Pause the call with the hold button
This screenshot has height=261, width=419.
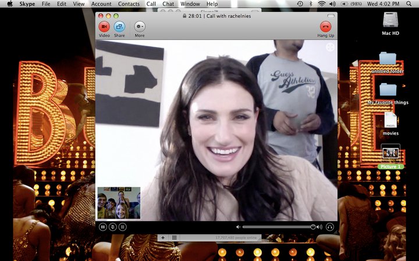[x=103, y=227]
